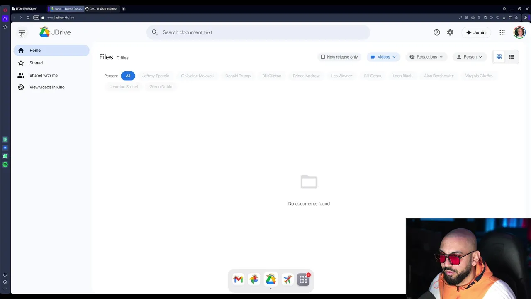Open the hamburger main menu
The width and height of the screenshot is (531, 299).
tap(22, 32)
